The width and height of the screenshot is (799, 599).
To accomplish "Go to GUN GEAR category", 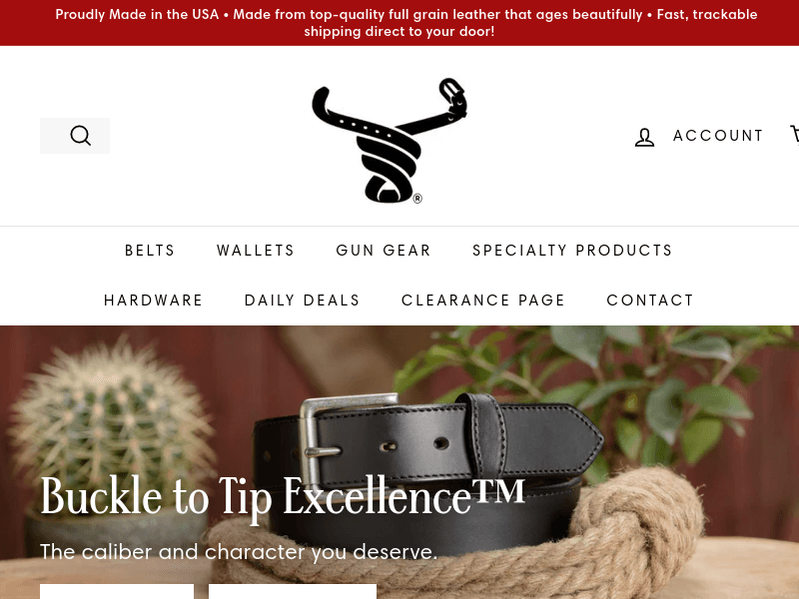I will point(384,251).
